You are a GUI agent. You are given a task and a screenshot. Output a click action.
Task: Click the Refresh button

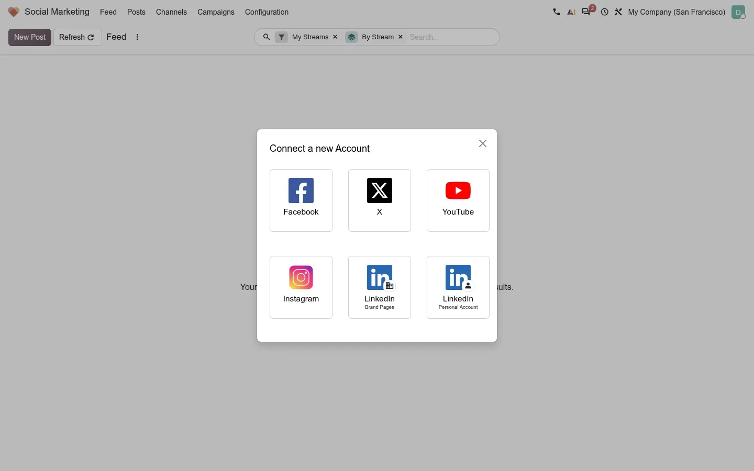coord(77,37)
